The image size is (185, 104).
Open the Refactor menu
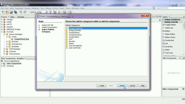point(35,8)
